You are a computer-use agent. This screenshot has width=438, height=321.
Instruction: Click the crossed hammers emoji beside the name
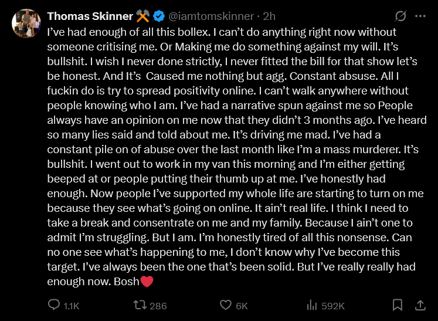click(x=143, y=16)
